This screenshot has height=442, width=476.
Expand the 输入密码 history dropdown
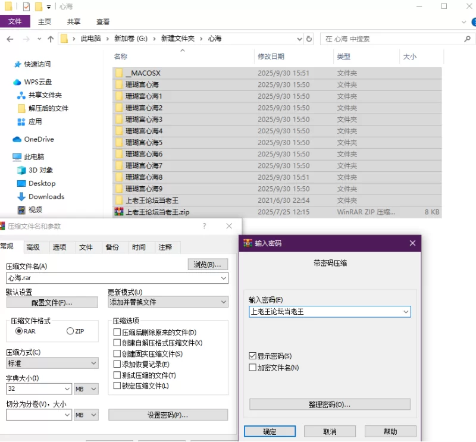[406, 312]
